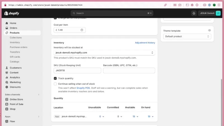Open the Shopify POS link
This screenshot has height=126, width=224.
[x=83, y=88]
